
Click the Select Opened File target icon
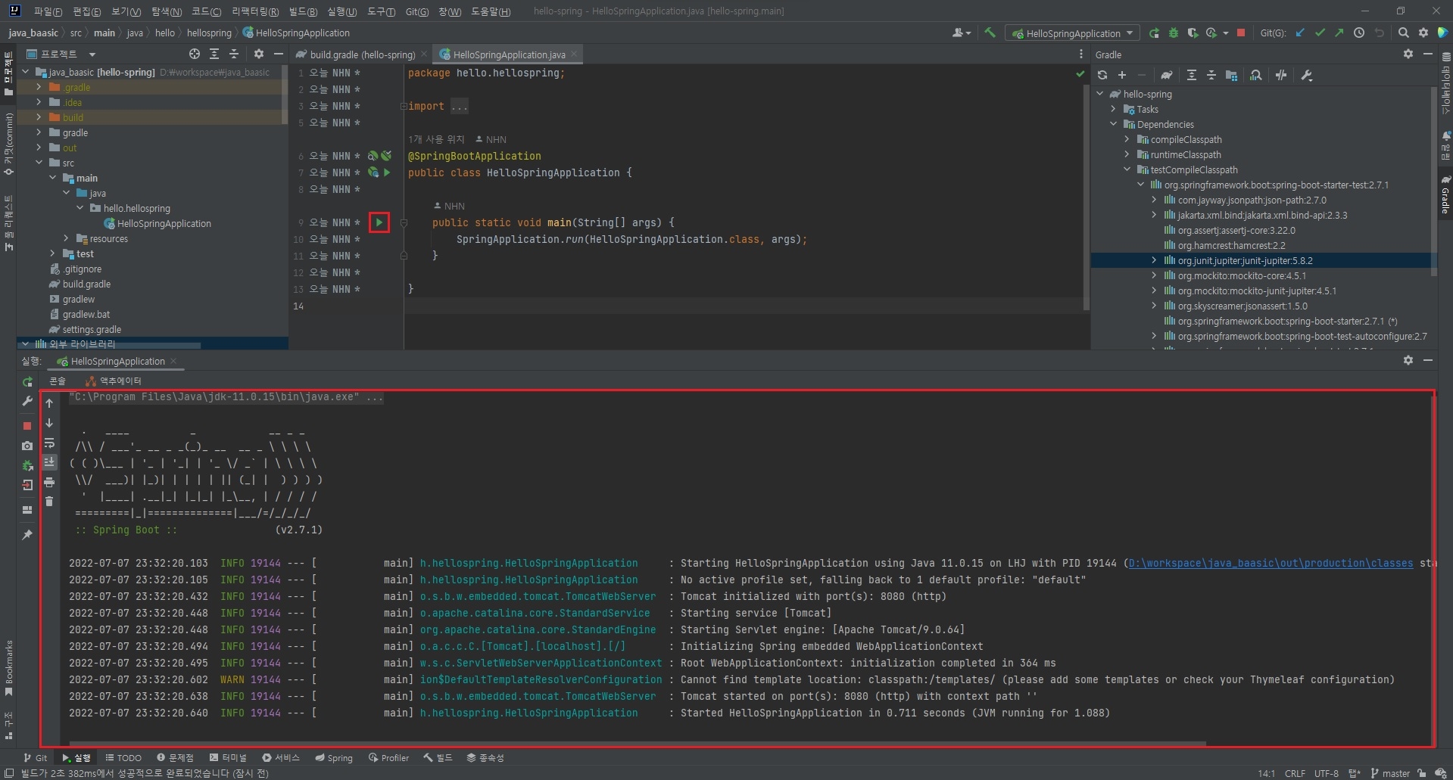coord(195,54)
